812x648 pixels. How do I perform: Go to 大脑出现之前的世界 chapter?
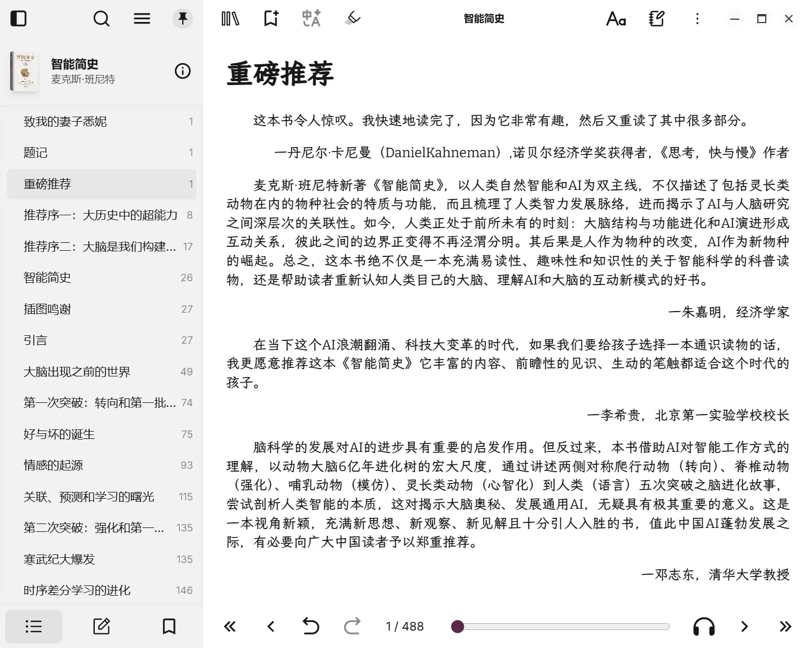point(77,372)
